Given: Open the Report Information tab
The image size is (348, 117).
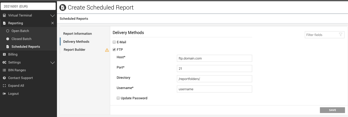Looking at the screenshot, I should point(78,34).
